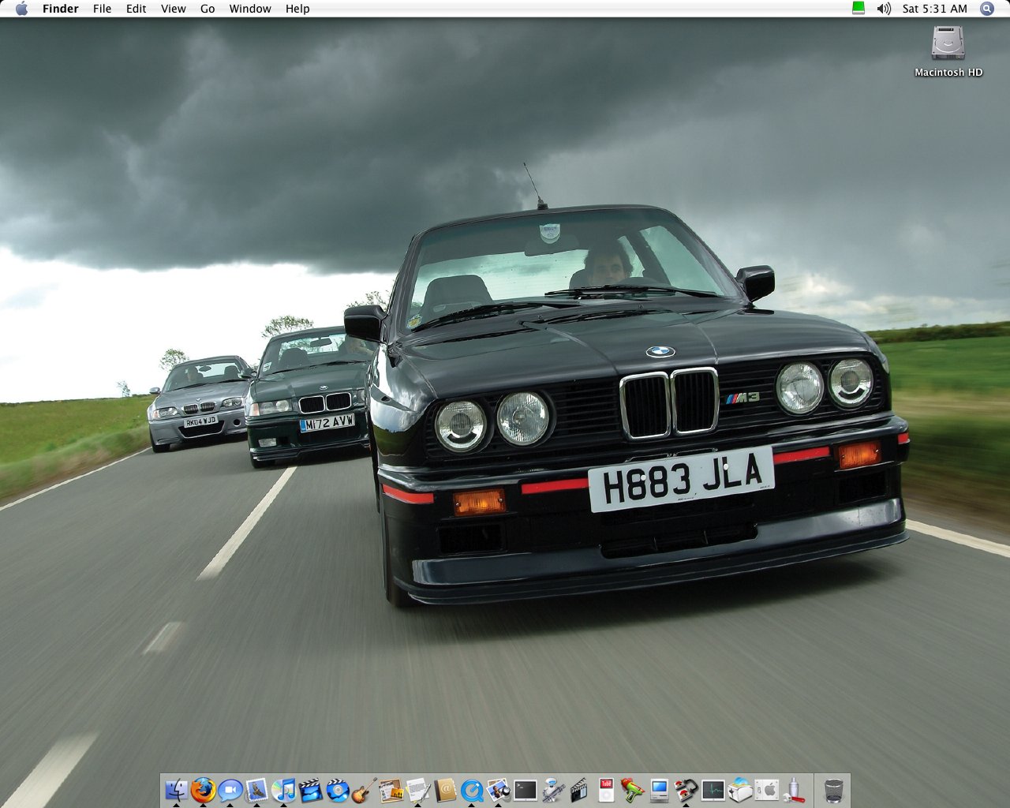Open the Window menu
The image size is (1010, 808).
coord(250,9)
